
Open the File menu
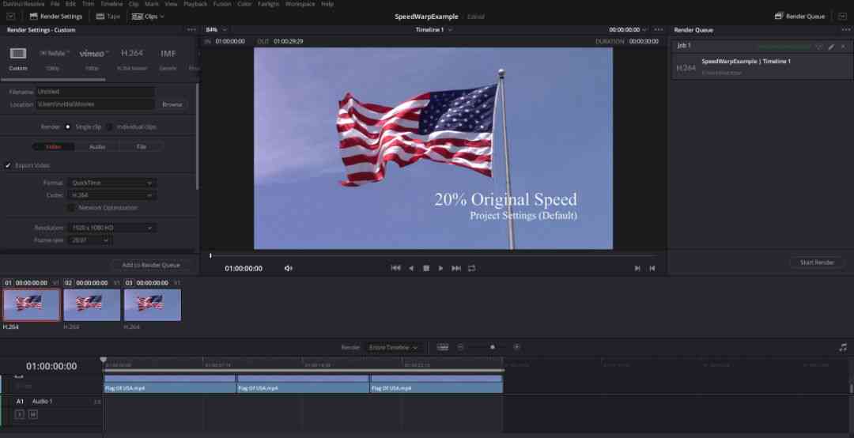55,4
